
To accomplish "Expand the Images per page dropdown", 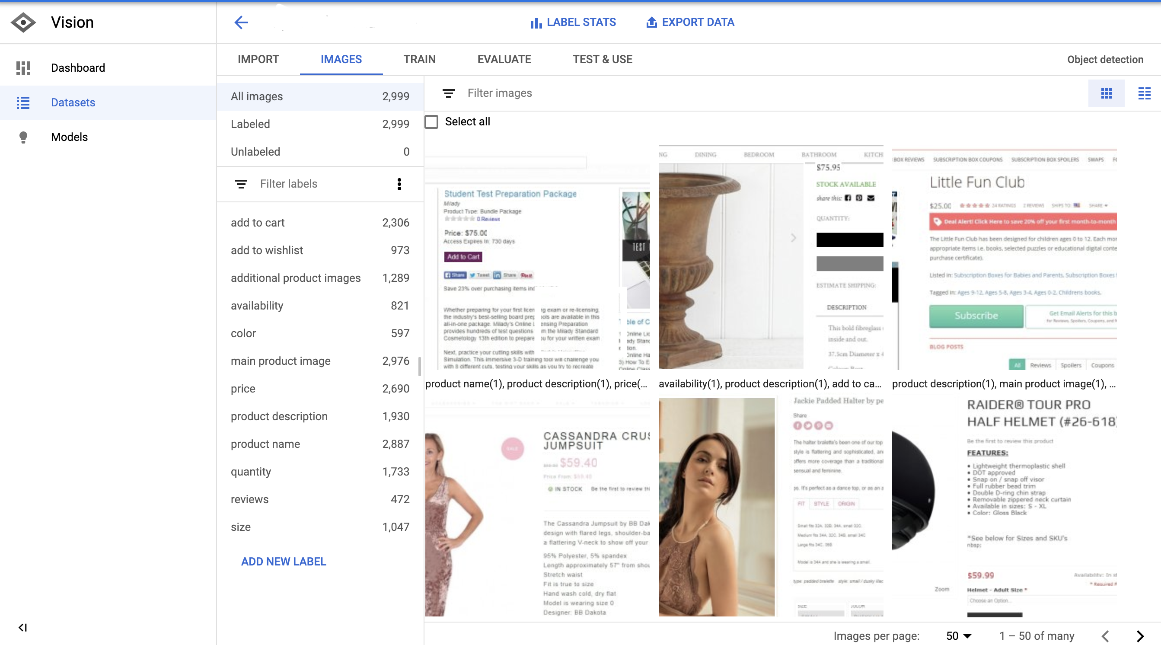I will [x=958, y=636].
